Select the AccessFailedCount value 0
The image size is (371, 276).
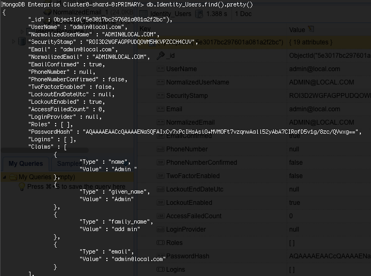[291, 216]
